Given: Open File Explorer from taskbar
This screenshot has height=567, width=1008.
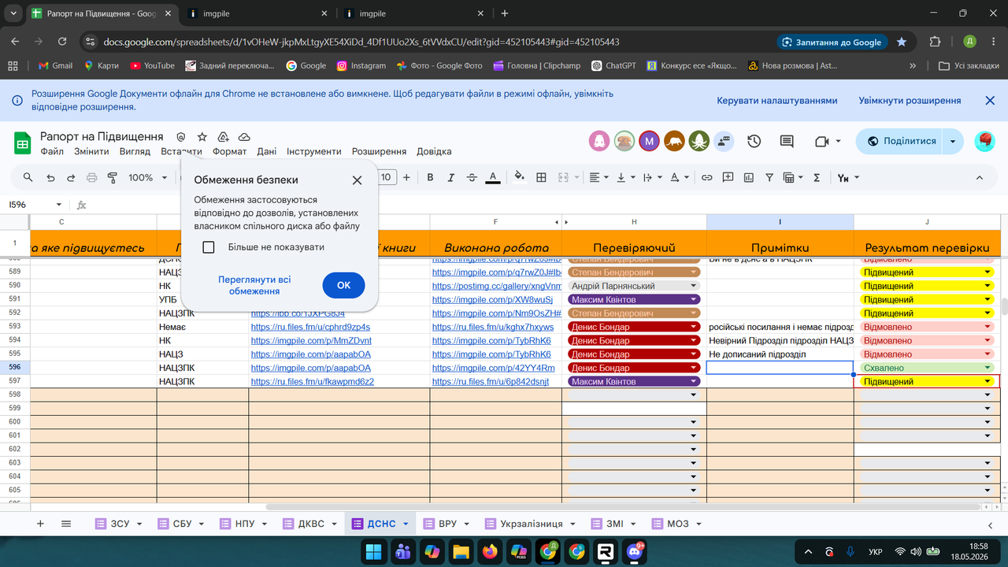Looking at the screenshot, I should [461, 551].
